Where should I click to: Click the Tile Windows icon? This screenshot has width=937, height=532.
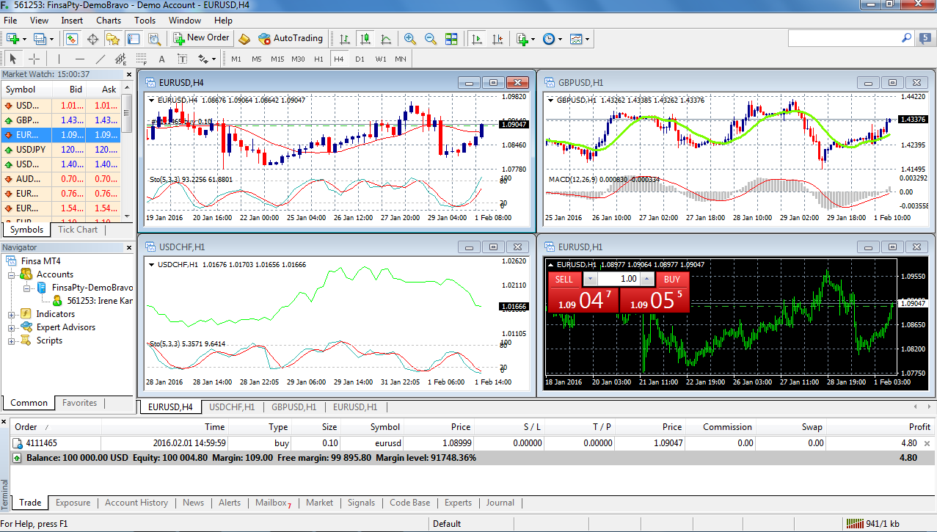pyautogui.click(x=451, y=39)
